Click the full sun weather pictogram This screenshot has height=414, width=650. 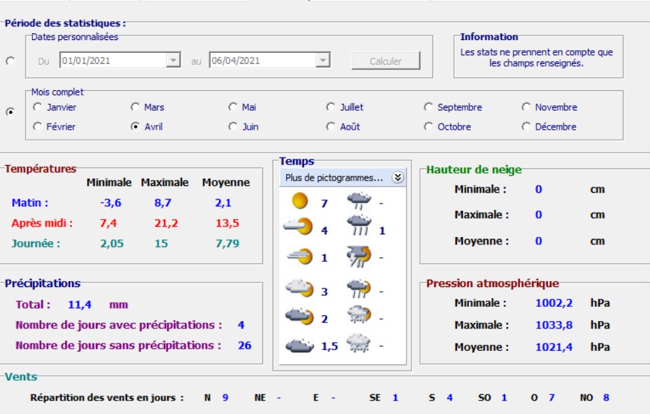pyautogui.click(x=299, y=202)
